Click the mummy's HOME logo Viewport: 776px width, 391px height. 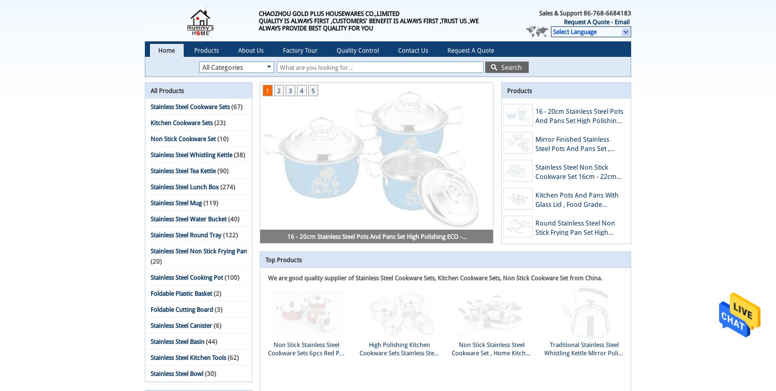pos(200,21)
